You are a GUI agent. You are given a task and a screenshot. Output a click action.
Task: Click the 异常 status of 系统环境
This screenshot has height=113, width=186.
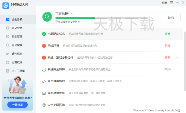(167, 46)
